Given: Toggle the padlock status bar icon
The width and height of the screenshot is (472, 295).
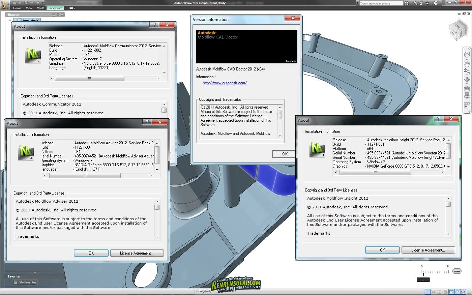Looking at the screenshot, I should click(445, 292).
